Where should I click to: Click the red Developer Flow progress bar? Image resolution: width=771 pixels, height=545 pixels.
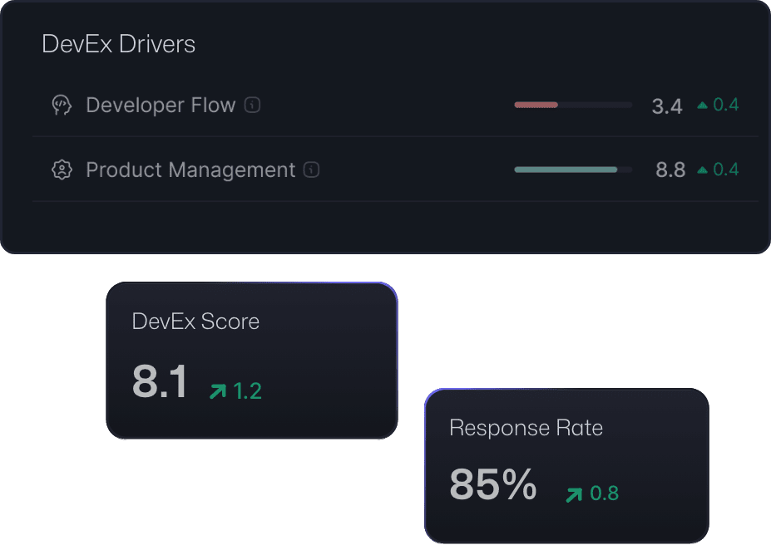pyautogui.click(x=536, y=106)
